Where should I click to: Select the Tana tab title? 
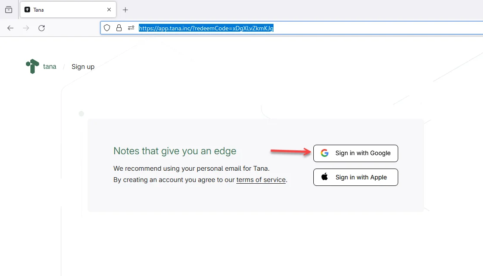point(39,10)
